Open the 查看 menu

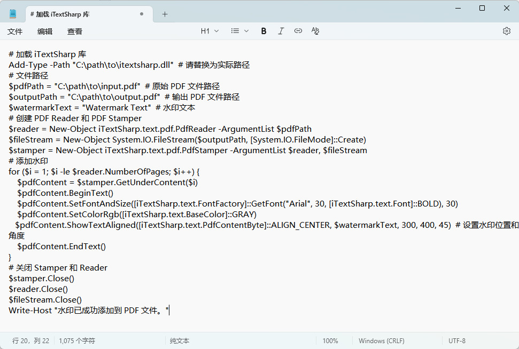click(74, 31)
